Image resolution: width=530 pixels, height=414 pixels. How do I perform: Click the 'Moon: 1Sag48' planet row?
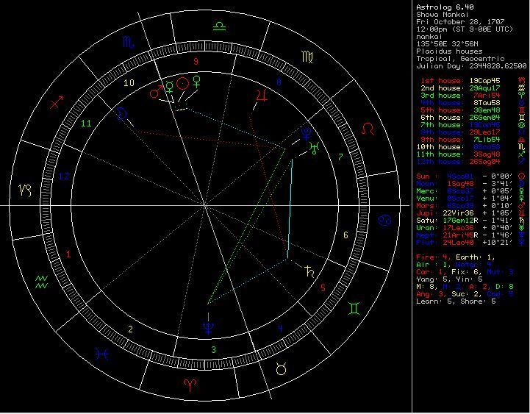pos(471,184)
